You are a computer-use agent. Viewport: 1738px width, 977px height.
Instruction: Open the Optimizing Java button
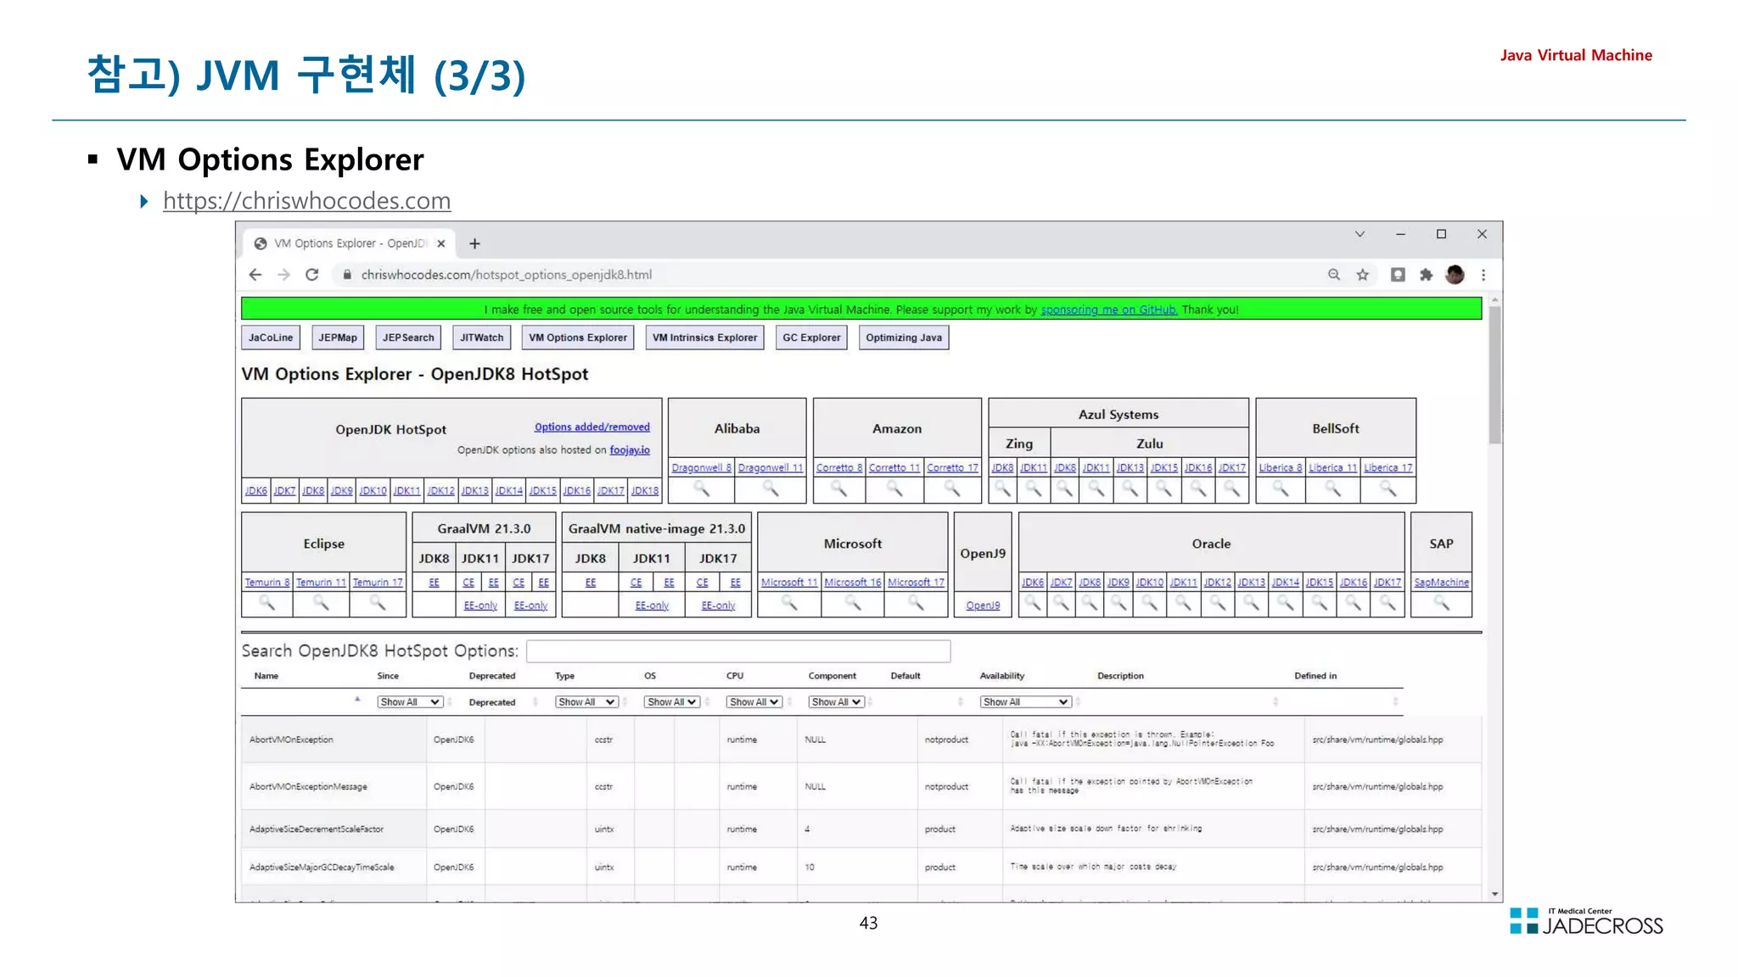point(904,338)
